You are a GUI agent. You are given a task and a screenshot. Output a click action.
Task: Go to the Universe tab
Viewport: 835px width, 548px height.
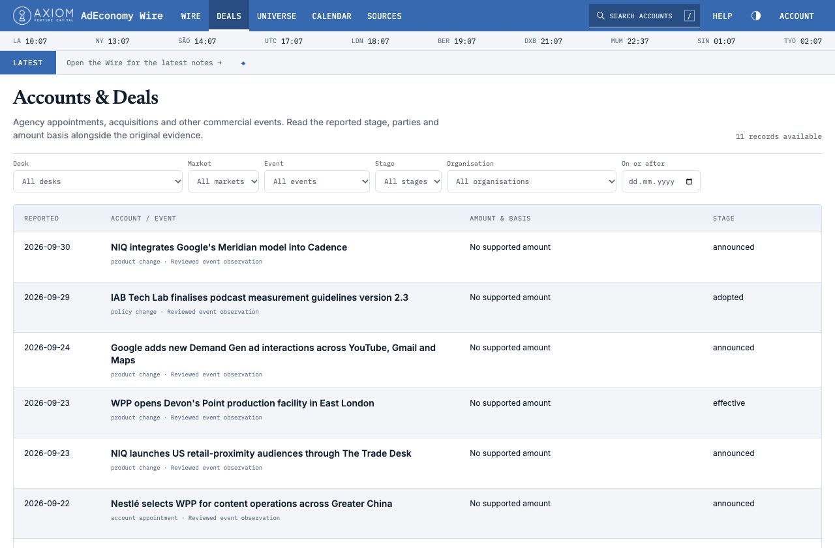[277, 16]
